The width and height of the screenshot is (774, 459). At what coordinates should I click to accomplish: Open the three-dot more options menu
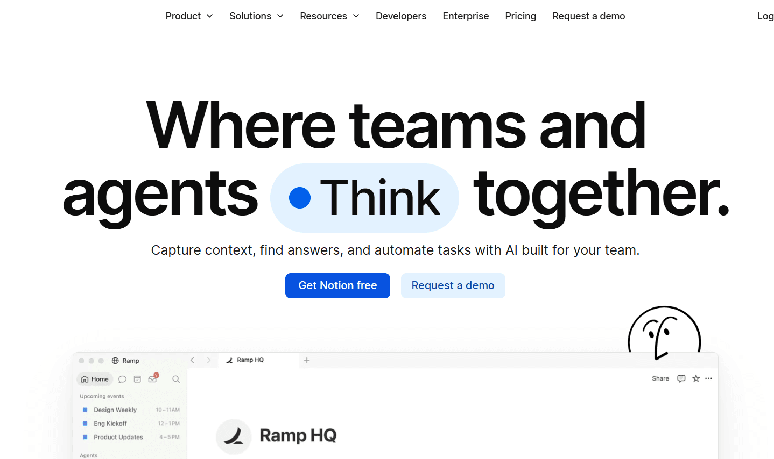click(709, 378)
